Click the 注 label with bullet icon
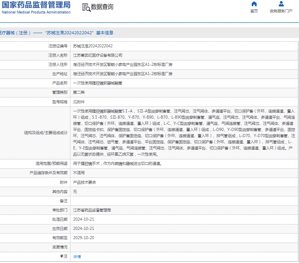Image resolution: width=299 pixels, height=263 pixels. click(x=64, y=256)
